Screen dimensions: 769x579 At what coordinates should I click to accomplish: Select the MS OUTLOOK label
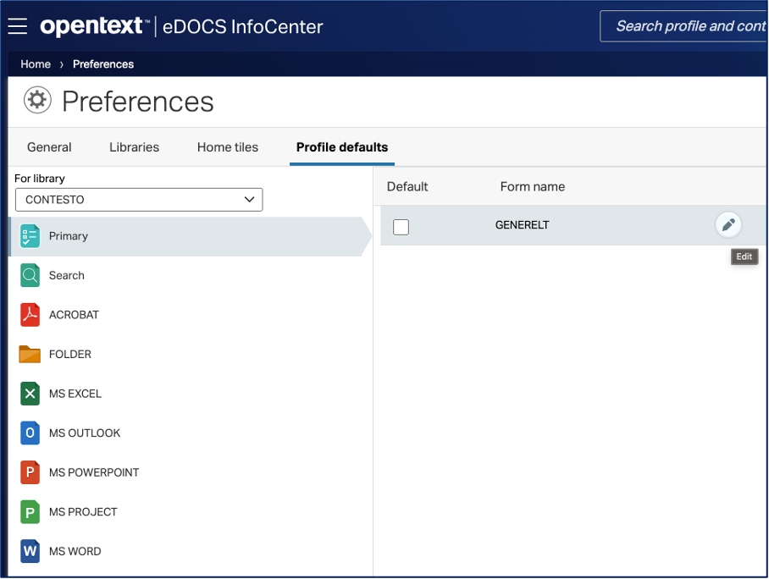85,433
